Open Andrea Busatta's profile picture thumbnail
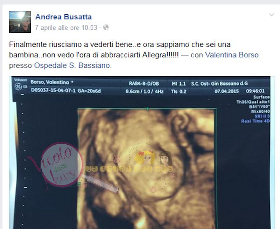 click(20, 22)
